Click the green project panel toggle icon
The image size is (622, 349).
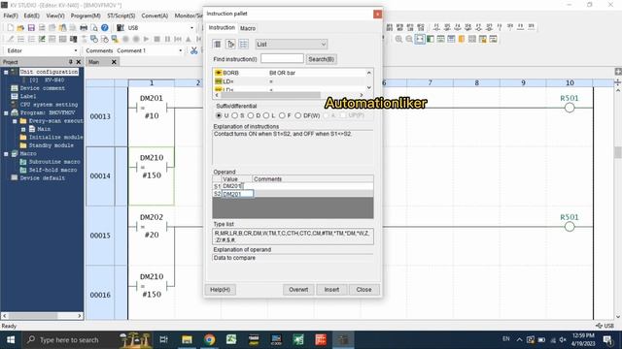[x=431, y=39]
